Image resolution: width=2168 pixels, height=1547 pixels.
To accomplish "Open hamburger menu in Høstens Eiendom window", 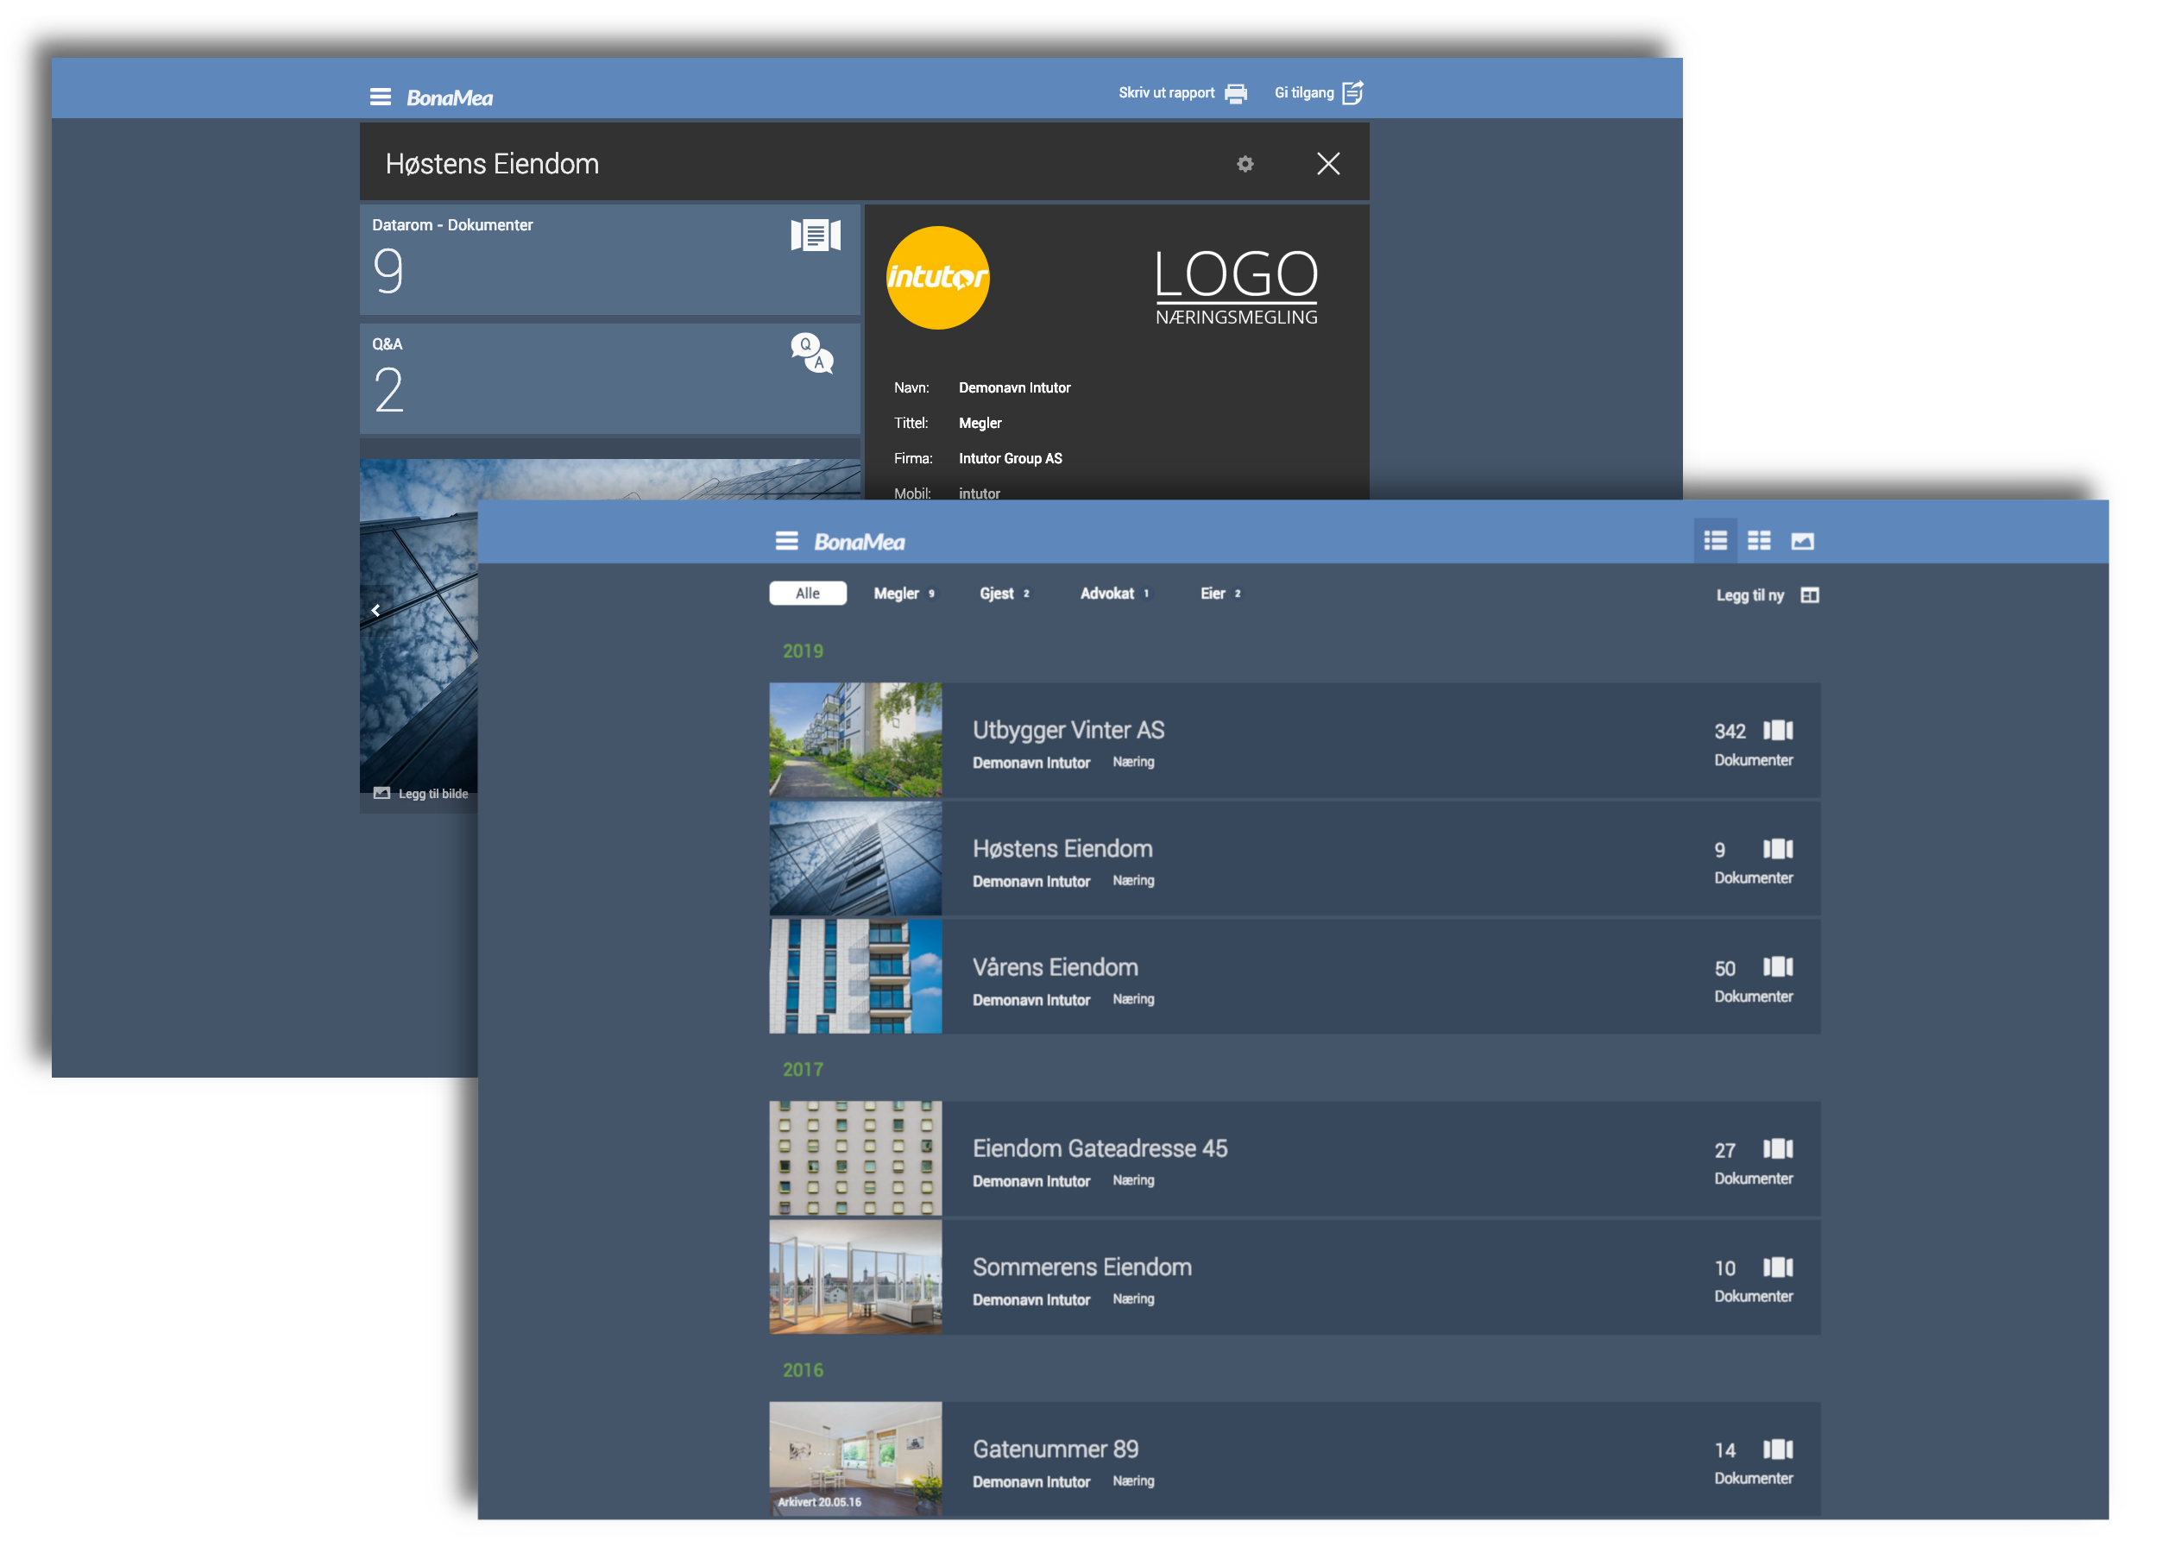I will coord(381,97).
